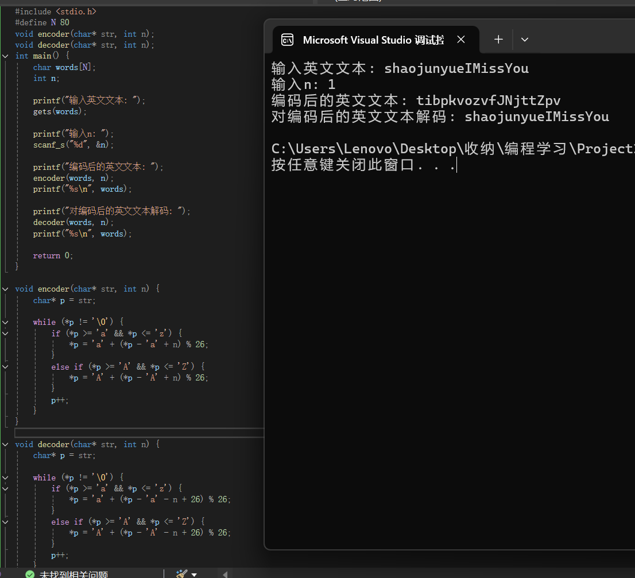Click the printf("对编码后的英文文本解码: ") line
635x578 pixels.
[112, 211]
